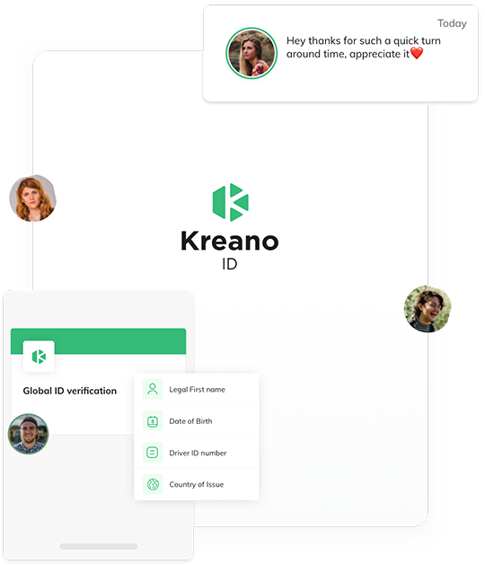
Task: Click the large green Kreano hexagon logo
Action: [x=230, y=202]
